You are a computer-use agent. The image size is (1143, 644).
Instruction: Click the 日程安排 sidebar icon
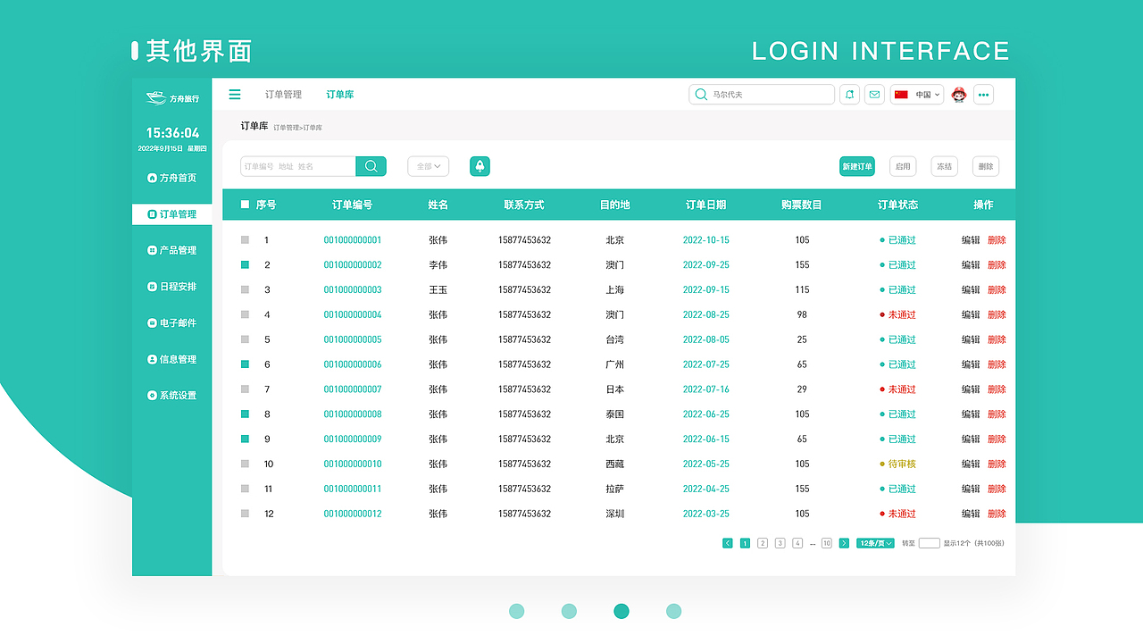152,287
